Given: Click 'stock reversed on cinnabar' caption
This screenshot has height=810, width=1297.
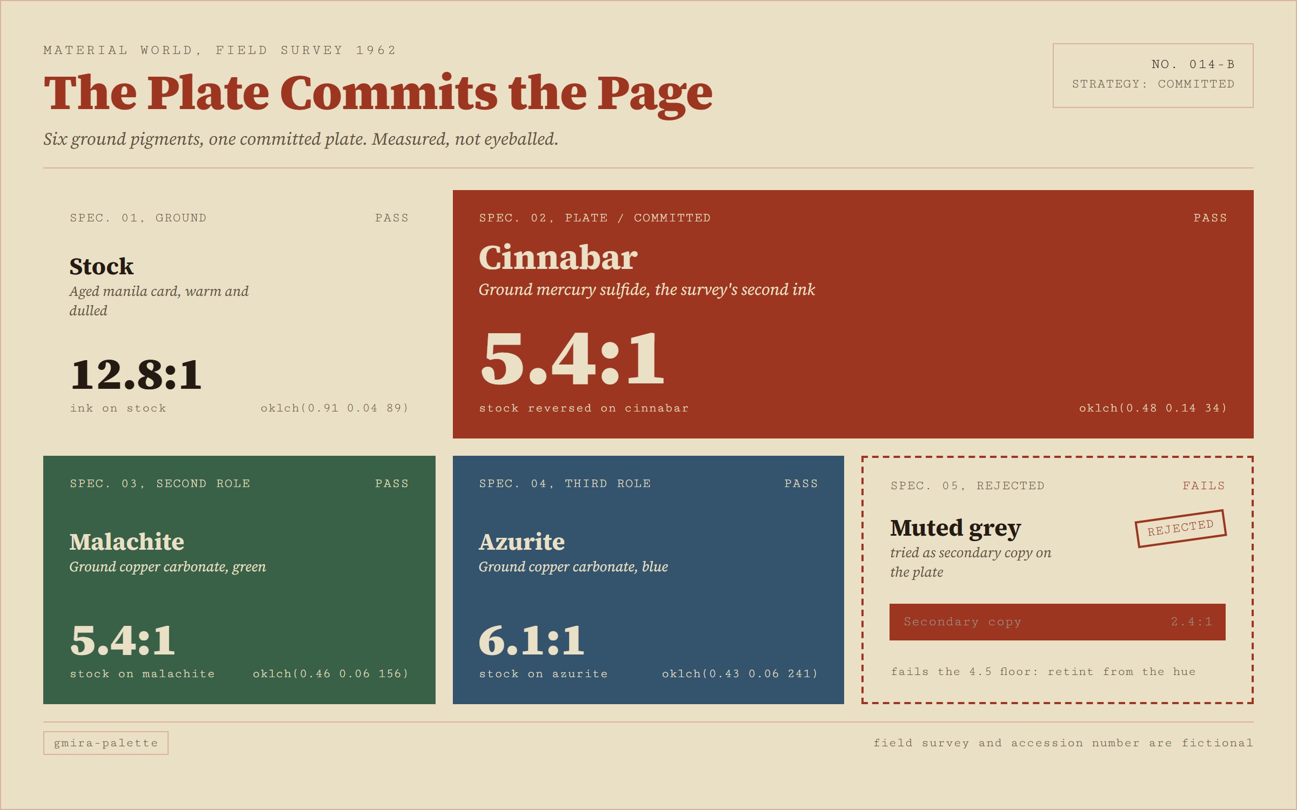Looking at the screenshot, I should [x=584, y=408].
